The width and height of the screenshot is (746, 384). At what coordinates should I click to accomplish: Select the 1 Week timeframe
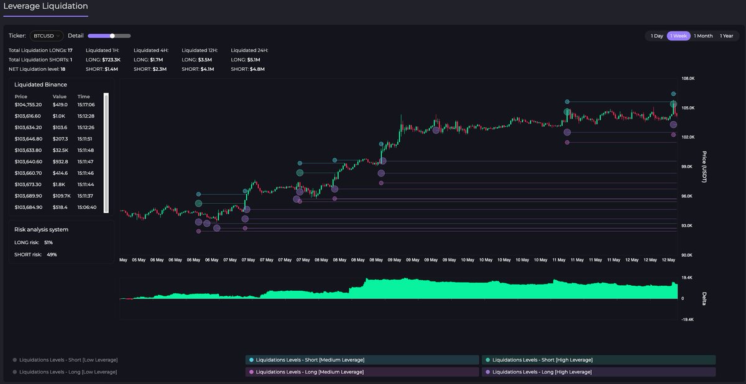coord(678,36)
